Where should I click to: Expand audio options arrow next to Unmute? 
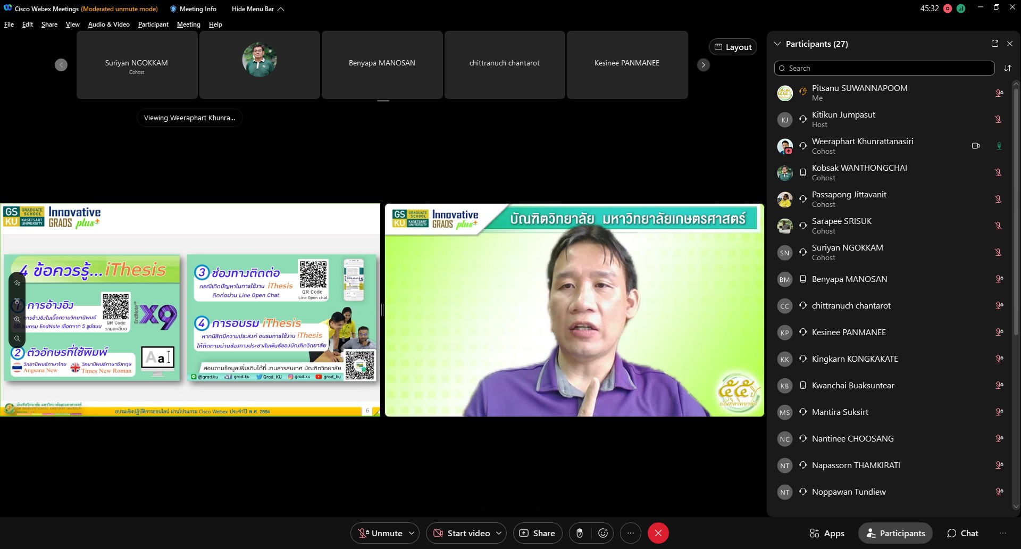pyautogui.click(x=412, y=533)
